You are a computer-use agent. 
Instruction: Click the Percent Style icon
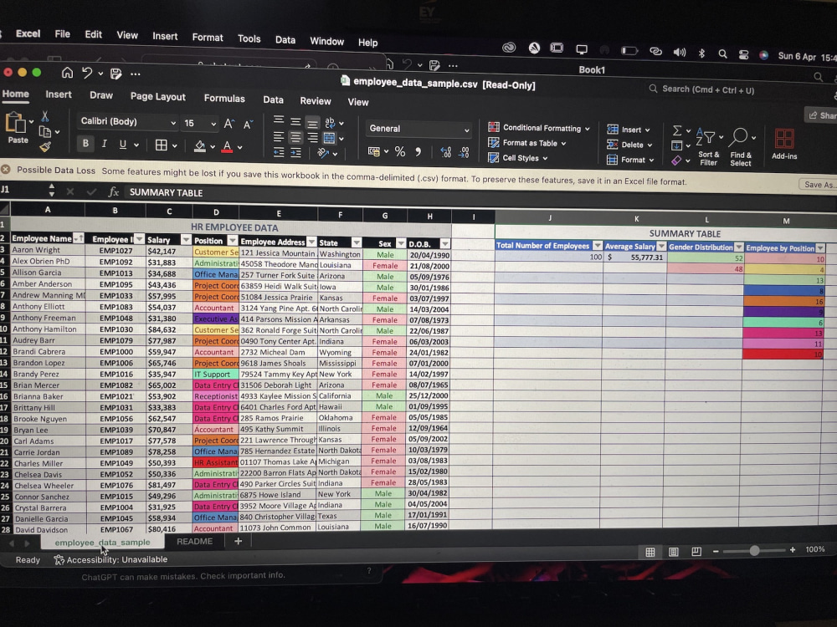400,152
